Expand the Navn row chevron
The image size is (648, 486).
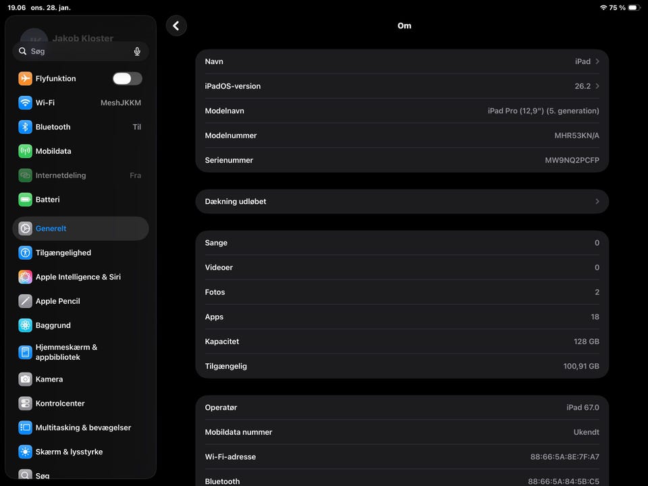(x=597, y=61)
